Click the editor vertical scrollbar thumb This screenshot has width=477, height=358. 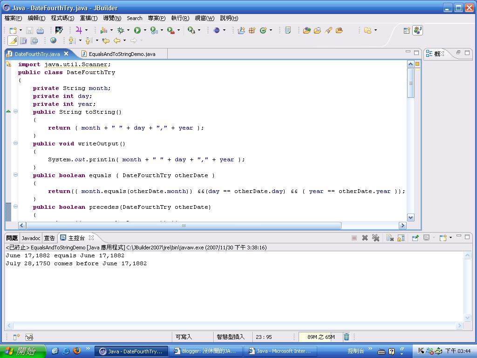[x=411, y=83]
